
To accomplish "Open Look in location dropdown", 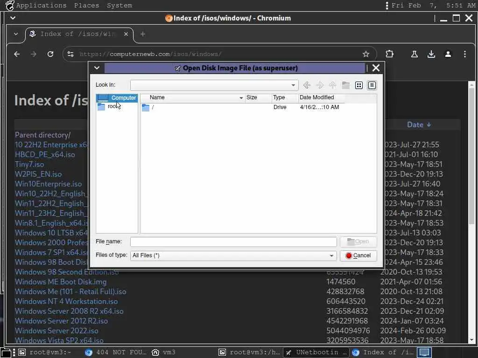I will pos(214,85).
